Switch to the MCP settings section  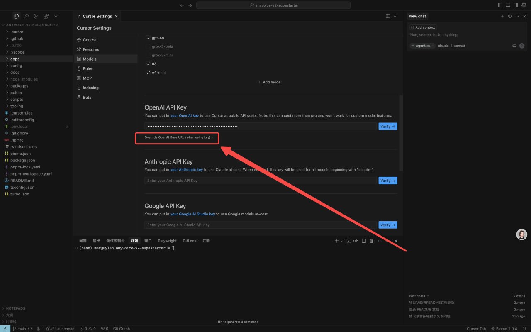pos(87,78)
